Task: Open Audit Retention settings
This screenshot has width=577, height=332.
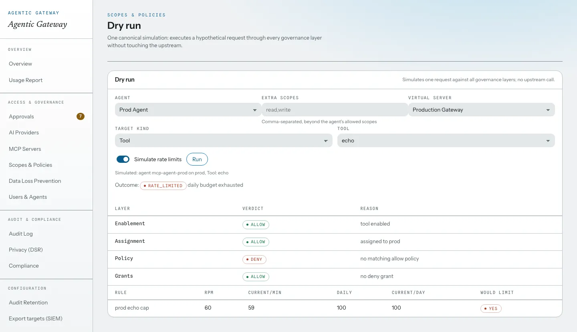Action: (28, 302)
